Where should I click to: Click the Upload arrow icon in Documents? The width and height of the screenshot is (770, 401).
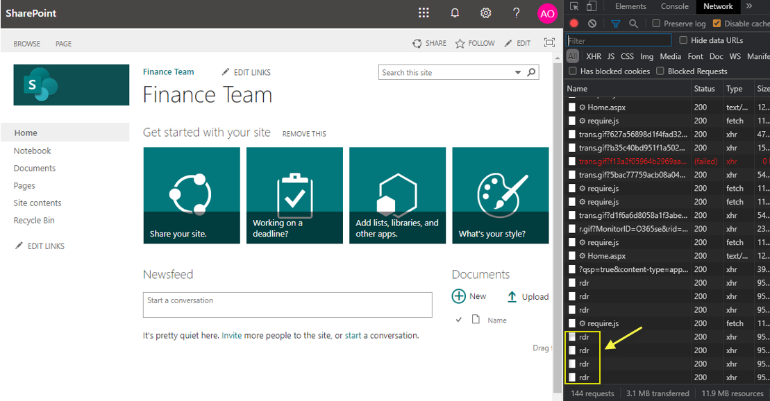[512, 296]
